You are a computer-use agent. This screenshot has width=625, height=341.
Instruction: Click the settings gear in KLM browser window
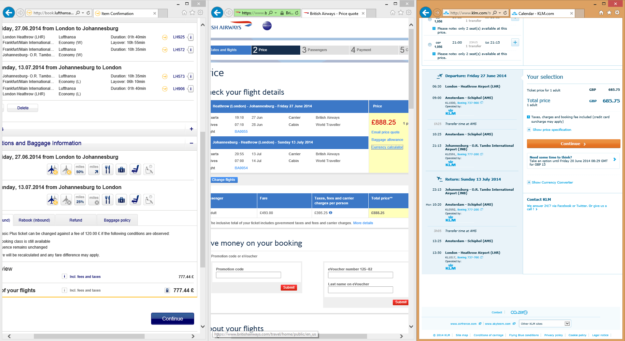pyautogui.click(x=617, y=13)
